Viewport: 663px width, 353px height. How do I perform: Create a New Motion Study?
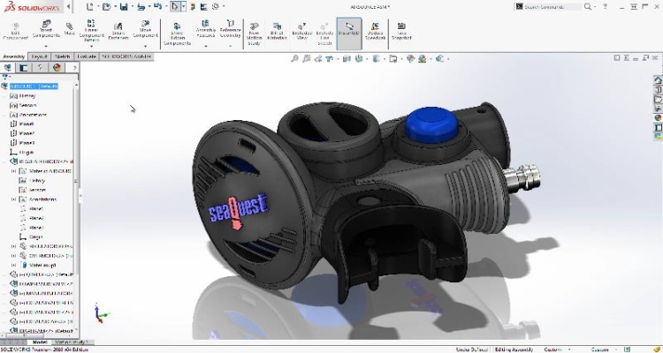coord(254,34)
